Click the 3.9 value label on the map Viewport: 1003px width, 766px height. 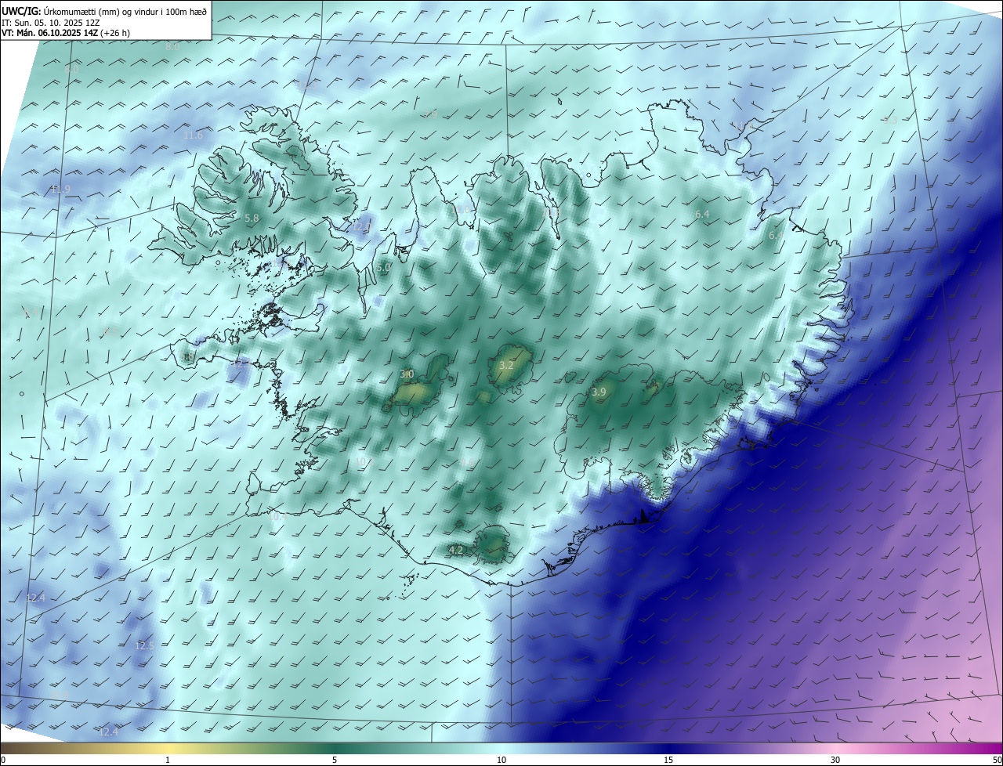click(599, 392)
